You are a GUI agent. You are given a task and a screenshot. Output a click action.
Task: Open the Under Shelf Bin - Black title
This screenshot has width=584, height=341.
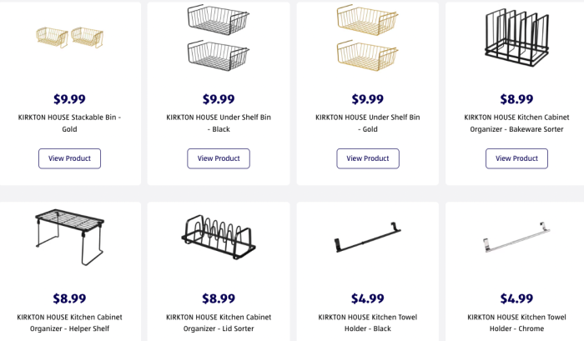click(x=219, y=123)
